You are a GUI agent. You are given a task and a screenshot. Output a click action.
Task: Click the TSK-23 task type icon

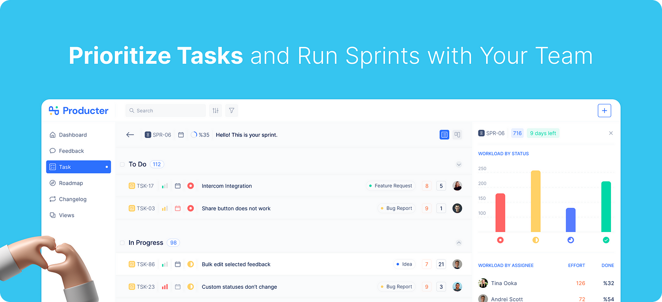(132, 287)
